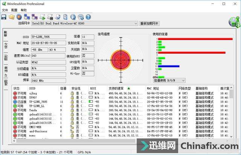Click the blue connected status icon for TP-LINK_7805

coord(15,102)
